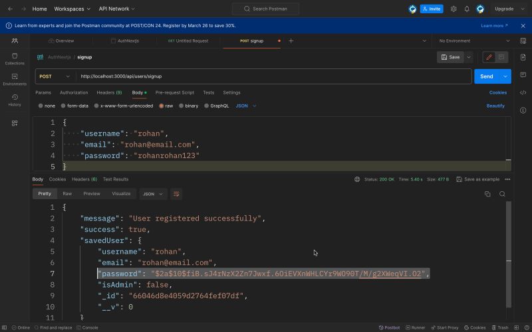Image resolution: width=532 pixels, height=332 pixels.
Task: Open the notifications bell icon
Action: coord(467,9)
